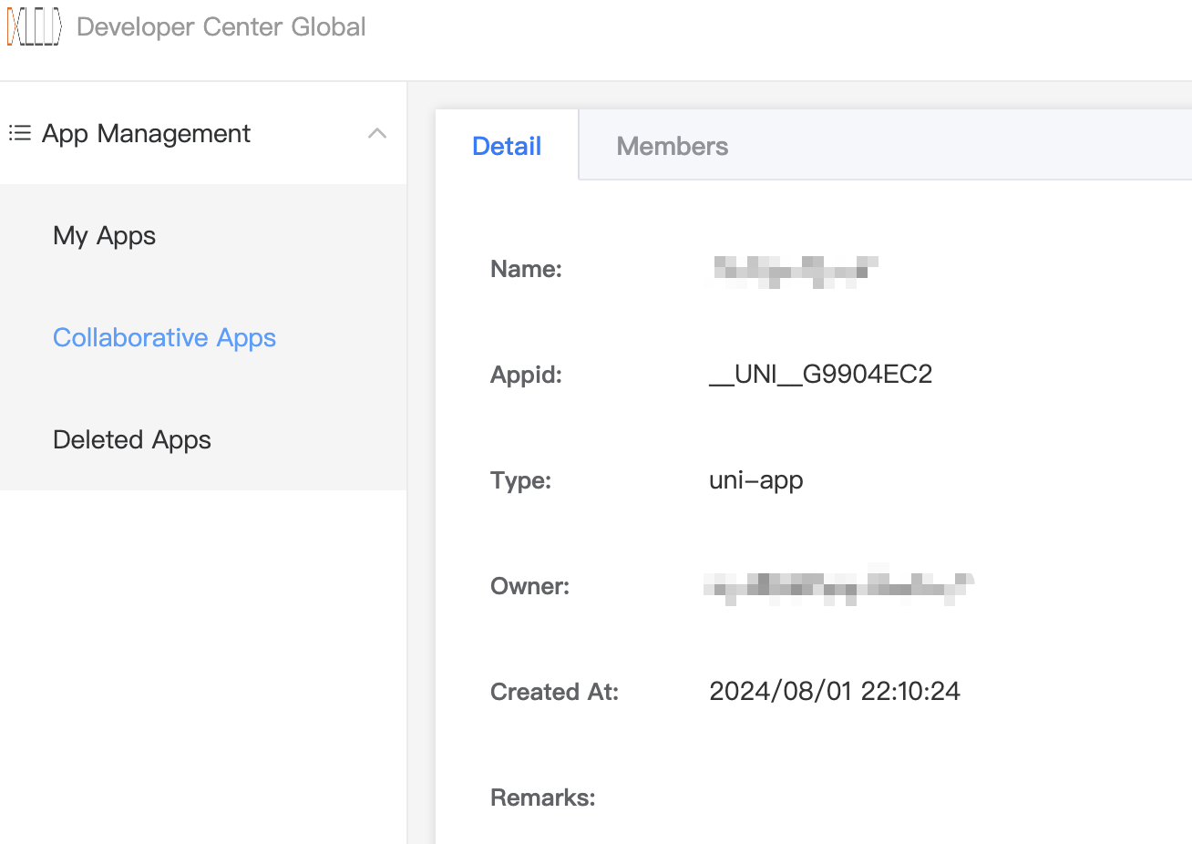Click the Created At field label
The image size is (1192, 844).
tap(554, 692)
